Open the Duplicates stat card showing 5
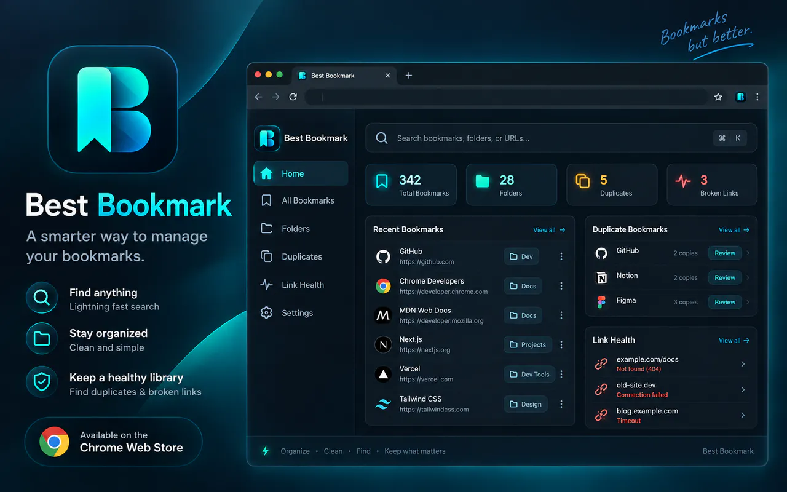The image size is (787, 492). click(612, 184)
